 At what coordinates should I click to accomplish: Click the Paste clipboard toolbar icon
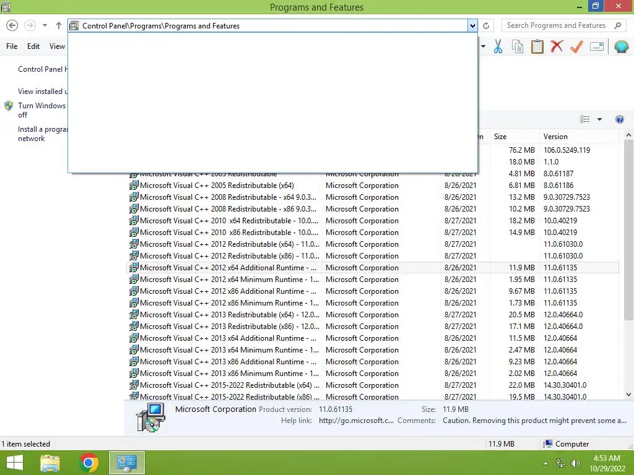click(x=537, y=46)
